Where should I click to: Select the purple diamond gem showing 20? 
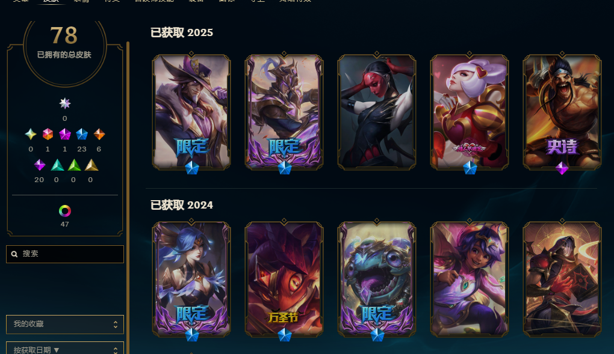click(40, 165)
